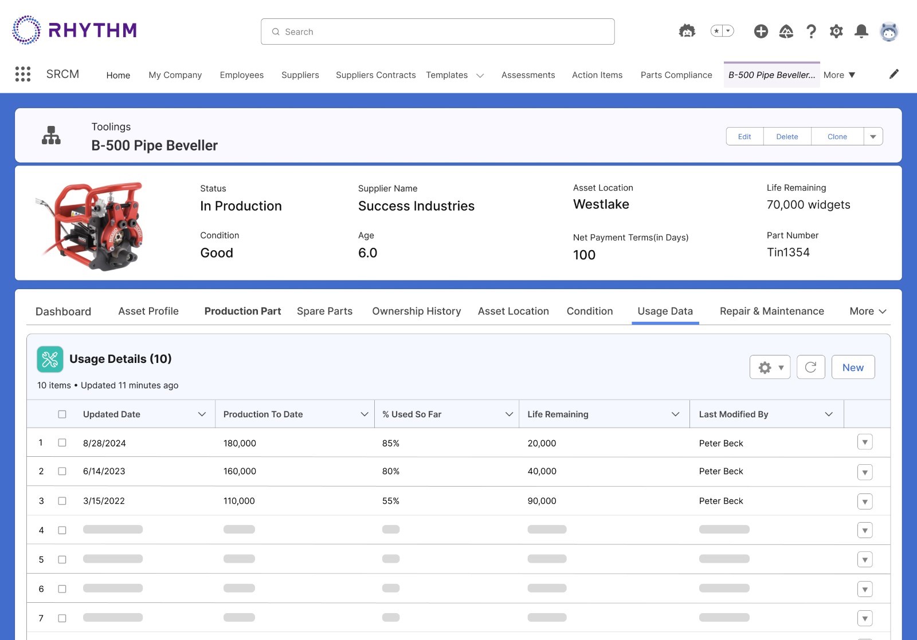Click into the Search field

click(438, 32)
